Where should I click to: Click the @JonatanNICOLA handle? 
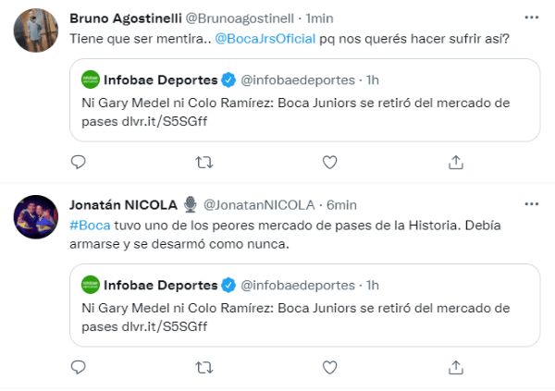click(x=254, y=204)
